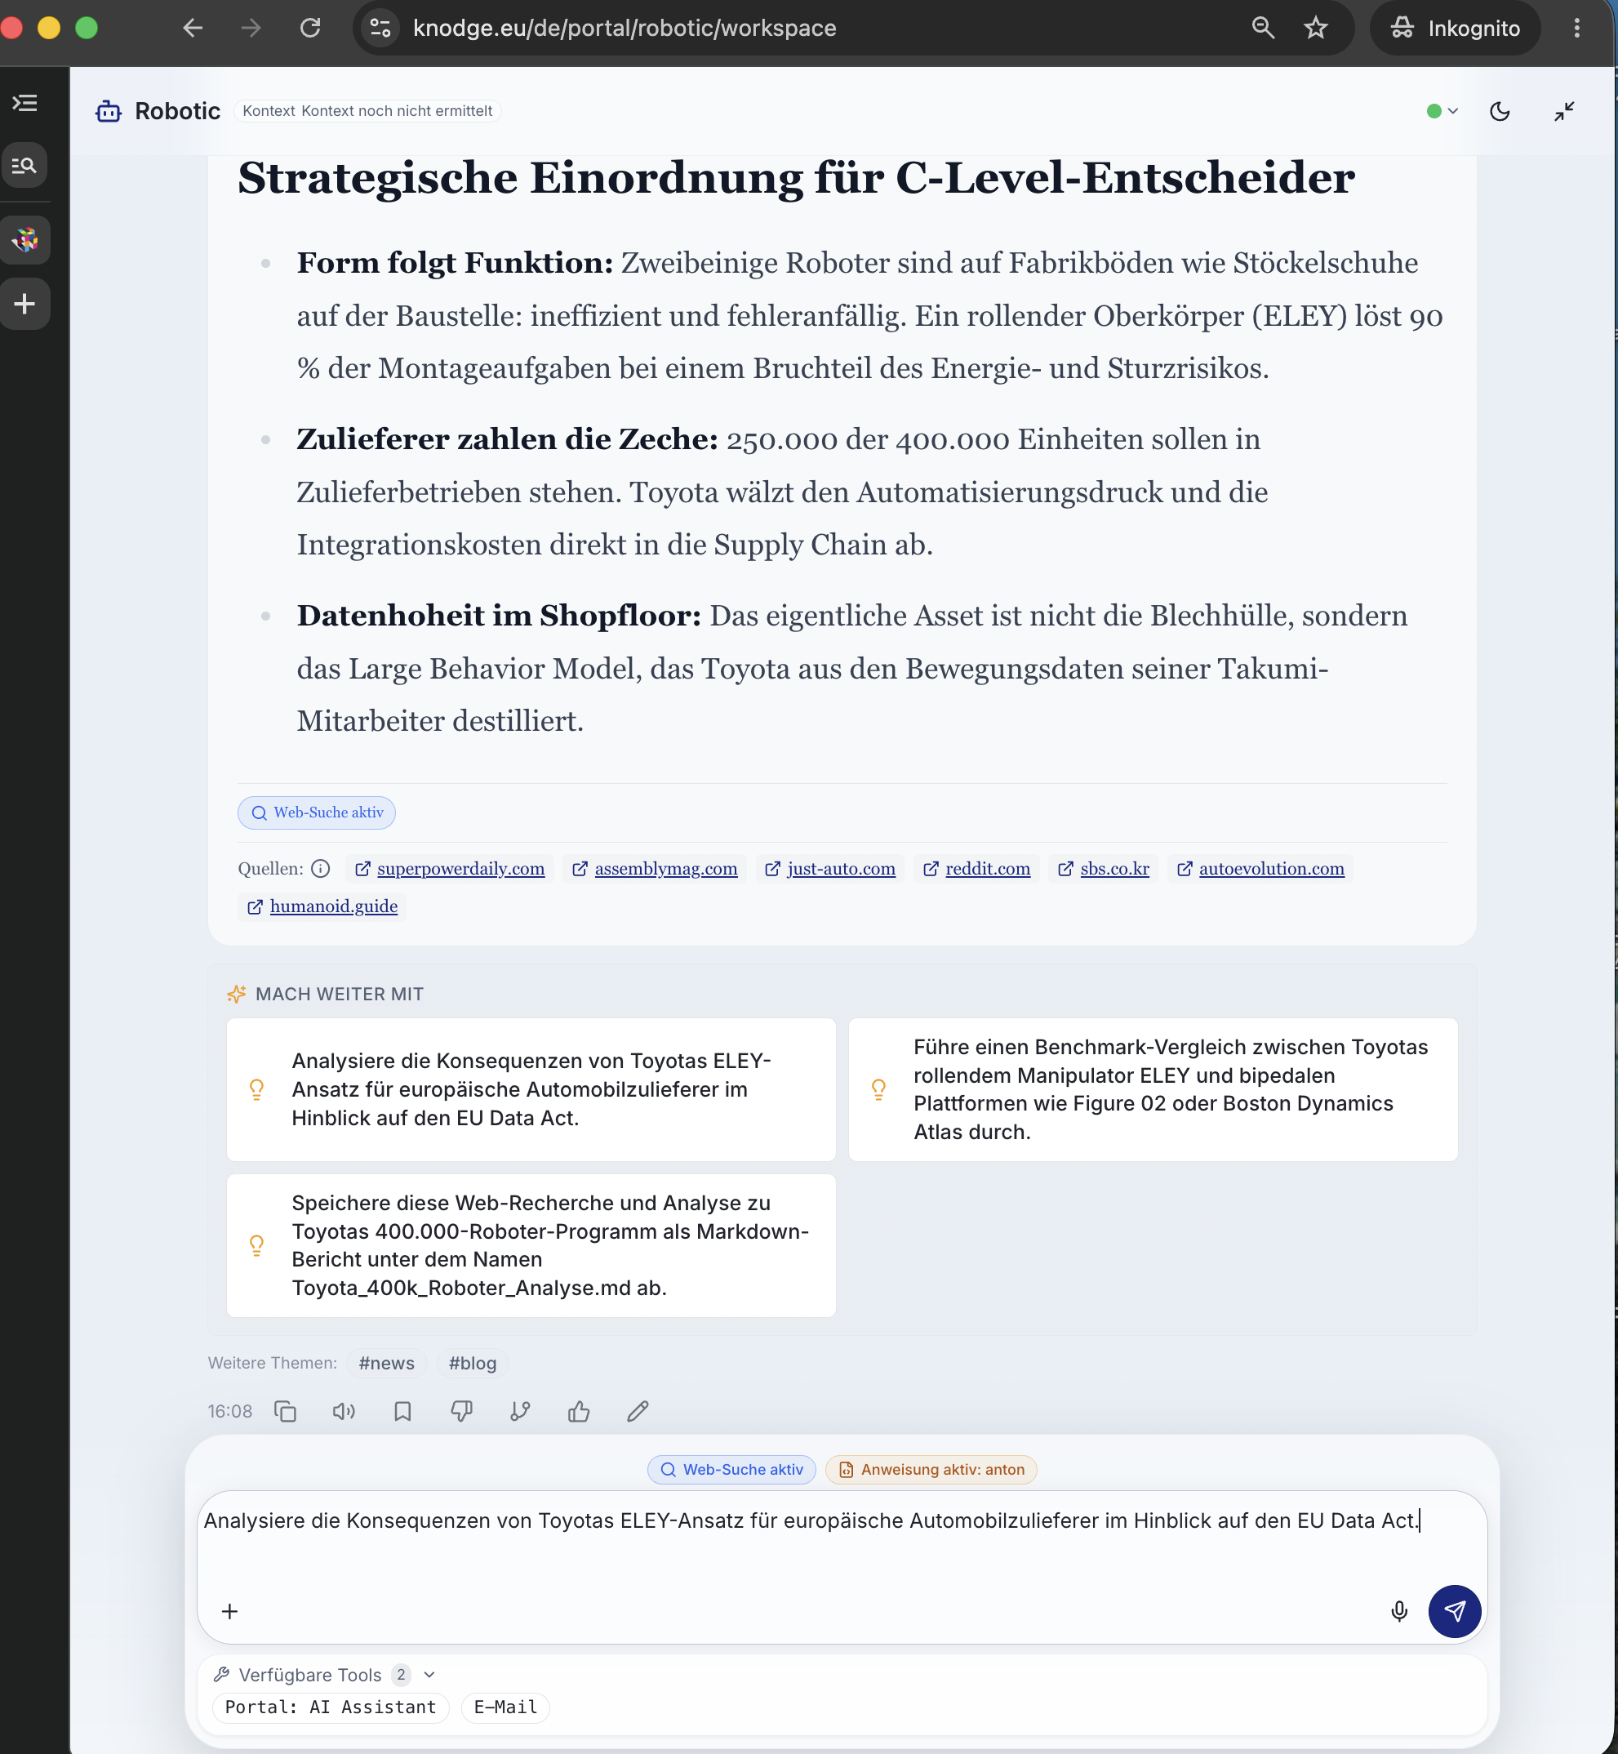Screen dimensions: 1618x1754
Task: Toggle the sidebar menu icon
Action: click(x=24, y=104)
